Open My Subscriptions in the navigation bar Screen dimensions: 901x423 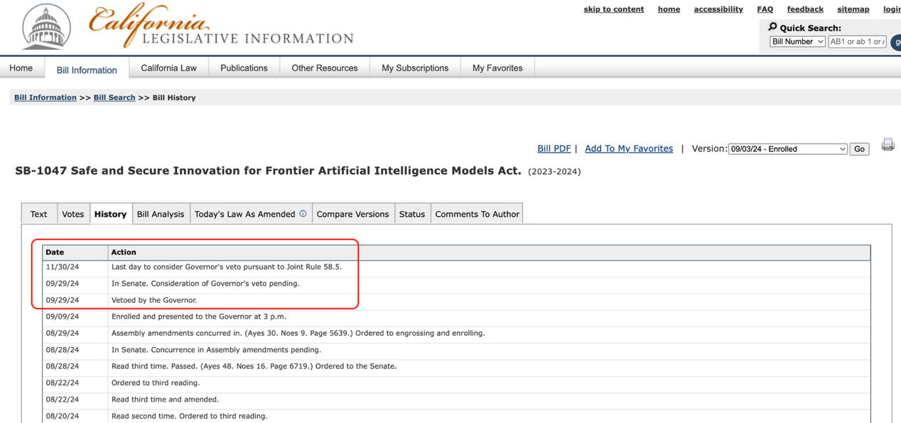415,68
